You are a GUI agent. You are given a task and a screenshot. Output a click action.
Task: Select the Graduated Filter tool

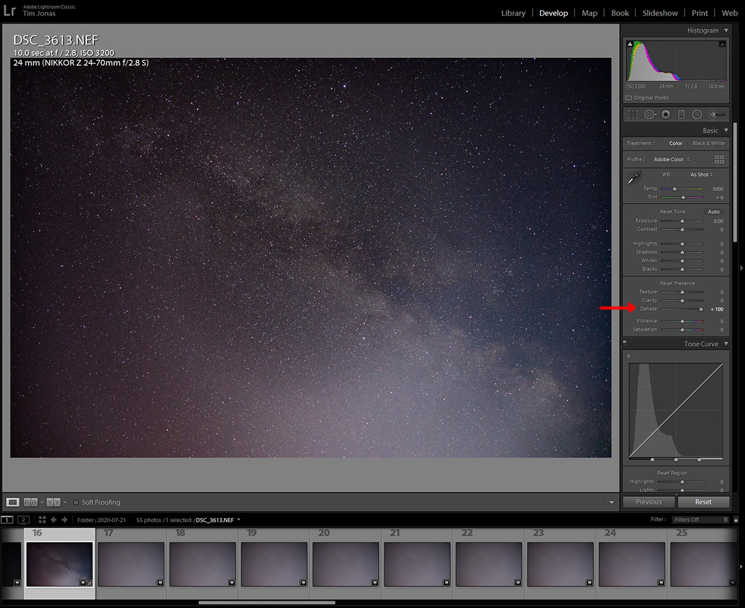pyautogui.click(x=681, y=114)
